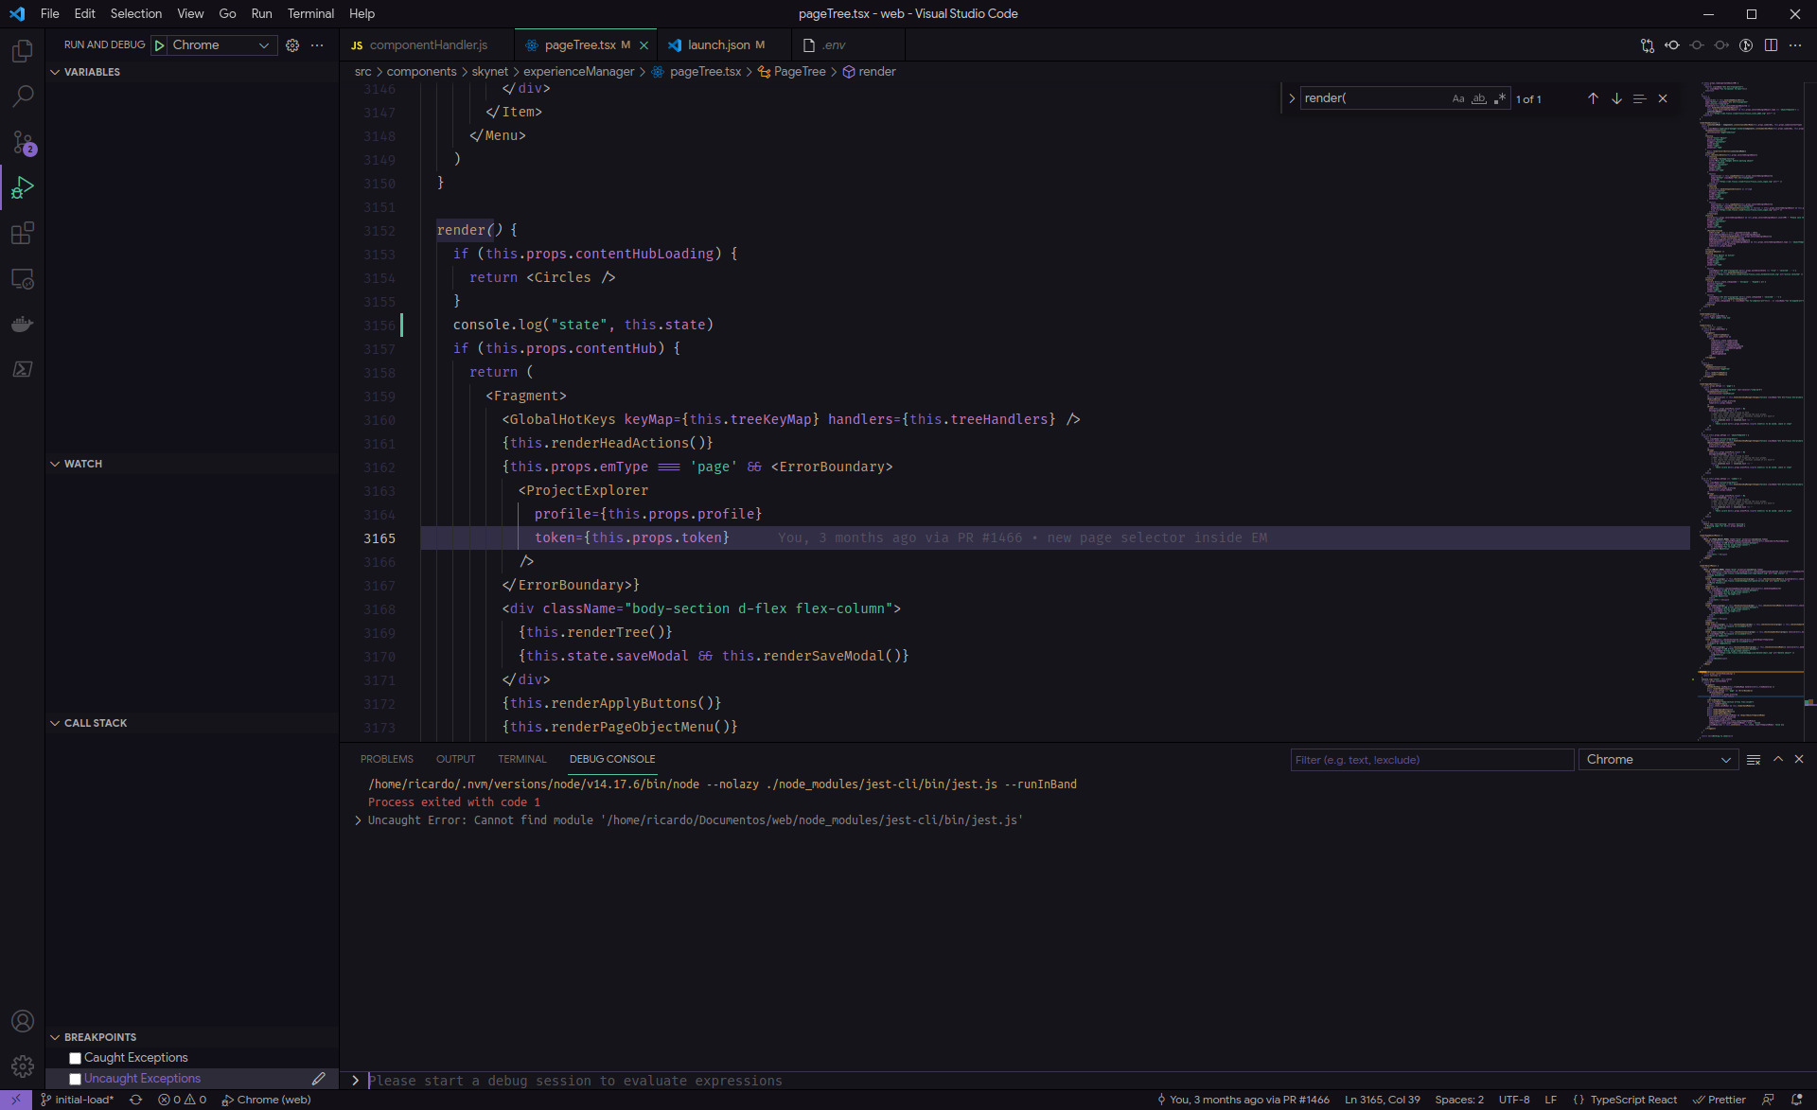This screenshot has width=1817, height=1110.
Task: Collapse the CALL STACK section
Action: coord(192,723)
